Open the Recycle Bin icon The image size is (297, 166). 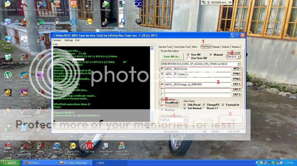click(8, 57)
